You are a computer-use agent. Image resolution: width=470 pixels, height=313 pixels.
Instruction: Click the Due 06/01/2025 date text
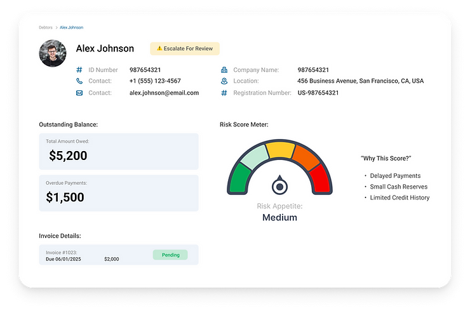64,259
